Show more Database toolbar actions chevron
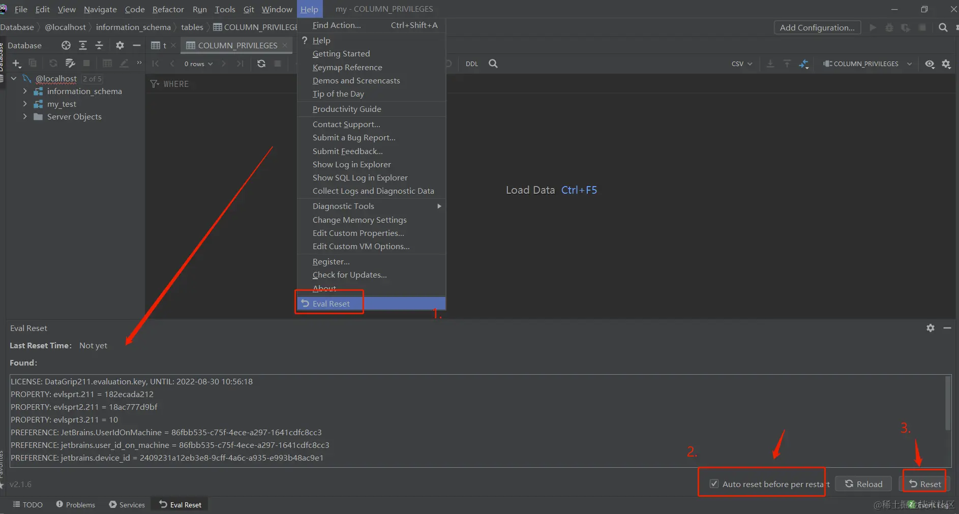The height and width of the screenshot is (514, 959). coord(139,63)
